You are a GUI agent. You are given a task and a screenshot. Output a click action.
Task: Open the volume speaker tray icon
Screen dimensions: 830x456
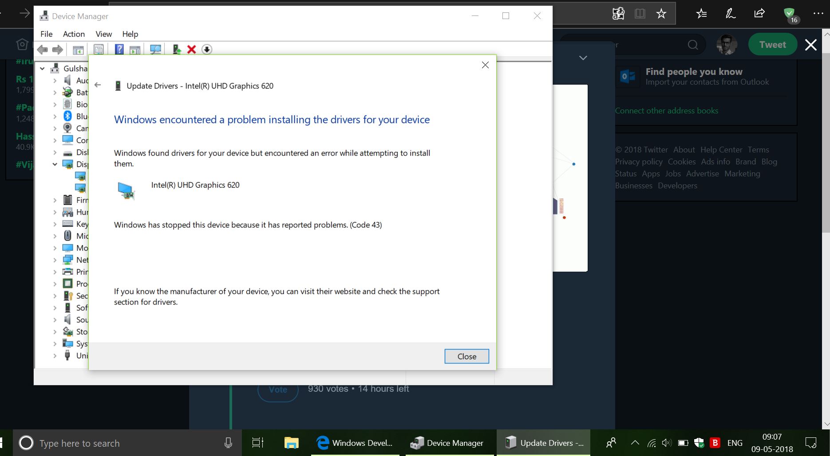[x=666, y=443]
